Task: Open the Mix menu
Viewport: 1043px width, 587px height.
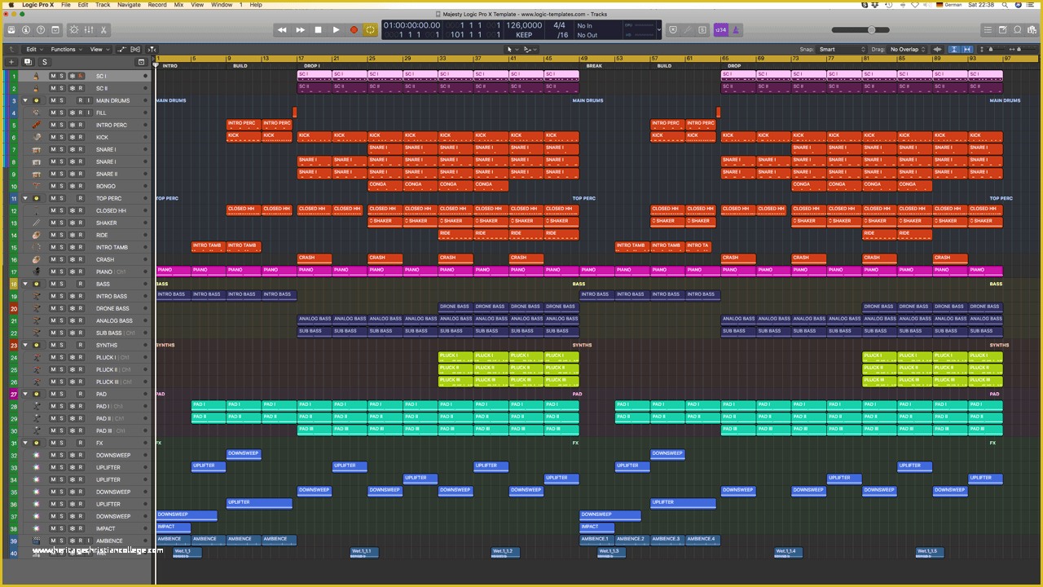Action: click(x=178, y=5)
